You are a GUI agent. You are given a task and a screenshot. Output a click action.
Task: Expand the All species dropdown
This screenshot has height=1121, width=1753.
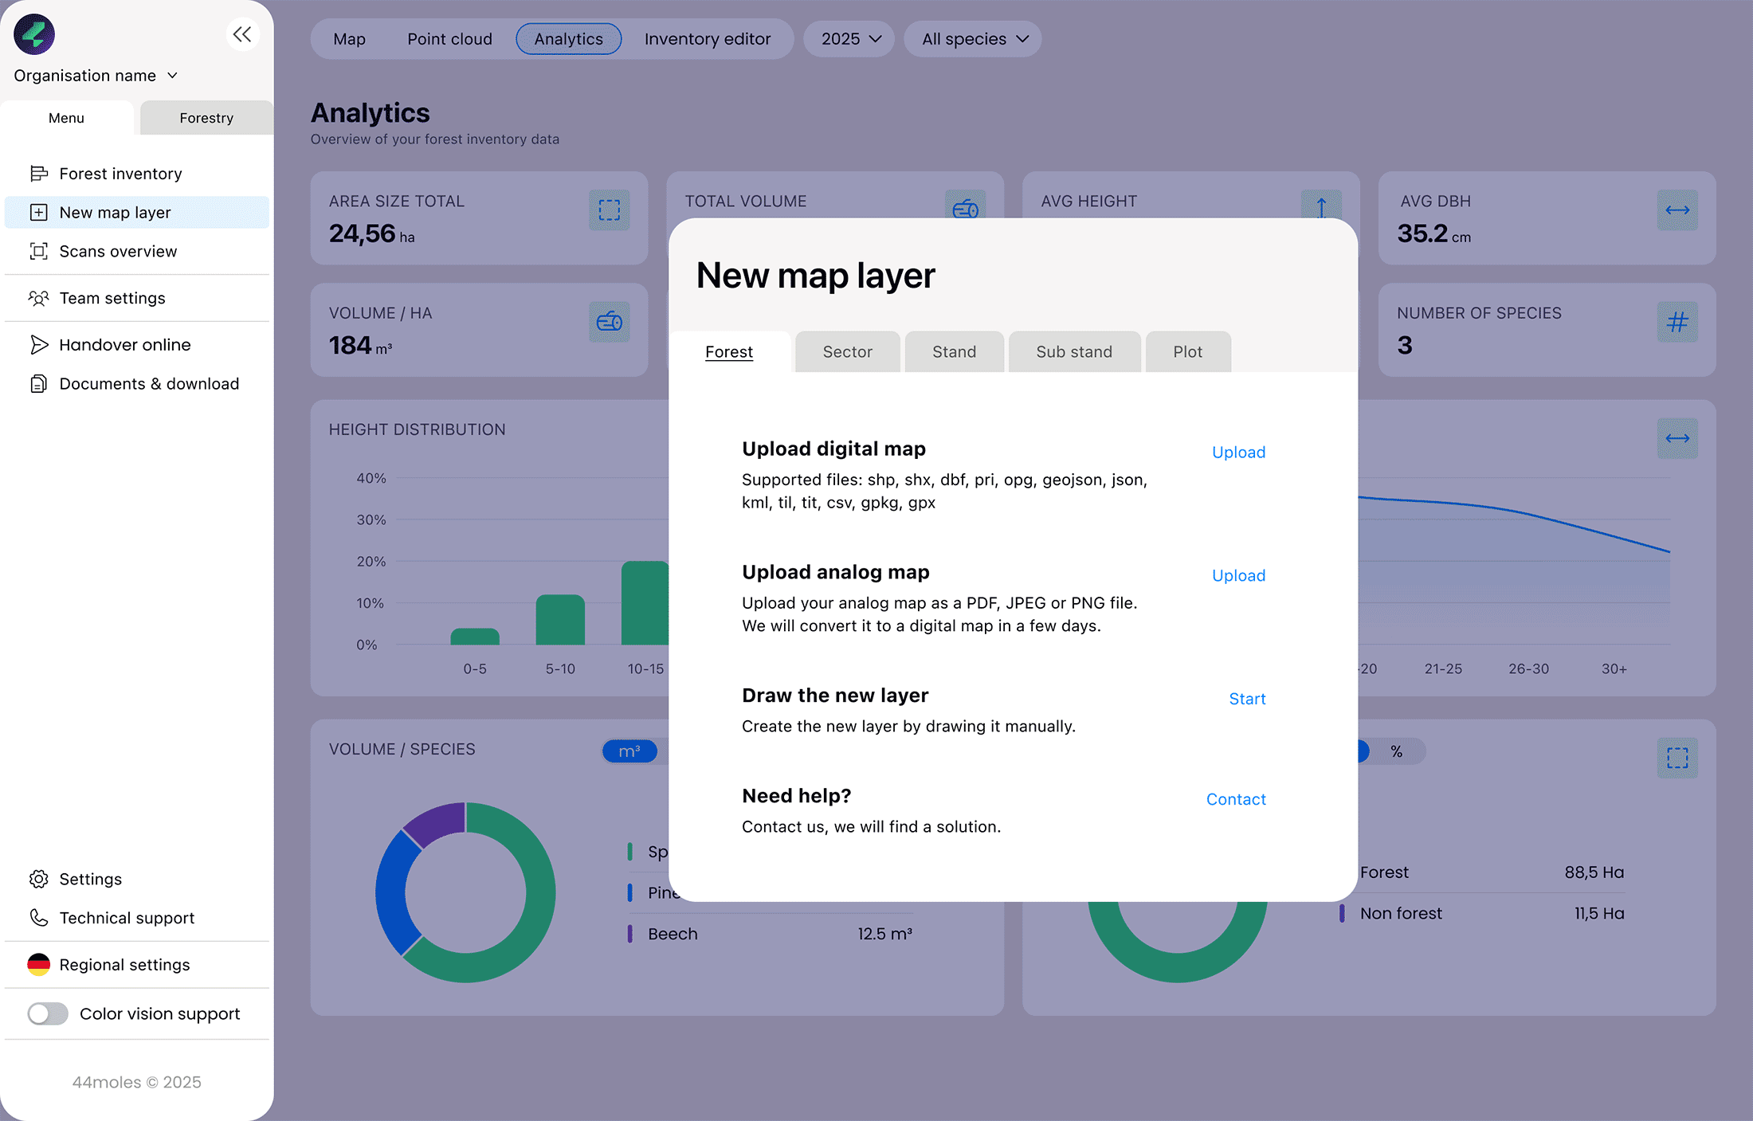(973, 39)
